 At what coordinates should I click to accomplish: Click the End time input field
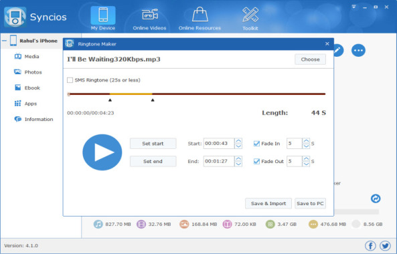pyautogui.click(x=219, y=161)
